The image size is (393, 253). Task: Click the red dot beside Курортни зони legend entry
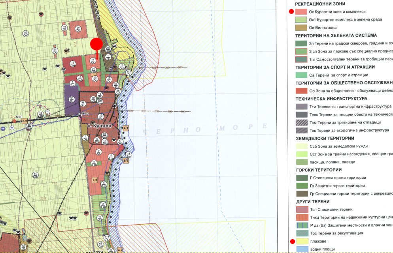point(292,12)
